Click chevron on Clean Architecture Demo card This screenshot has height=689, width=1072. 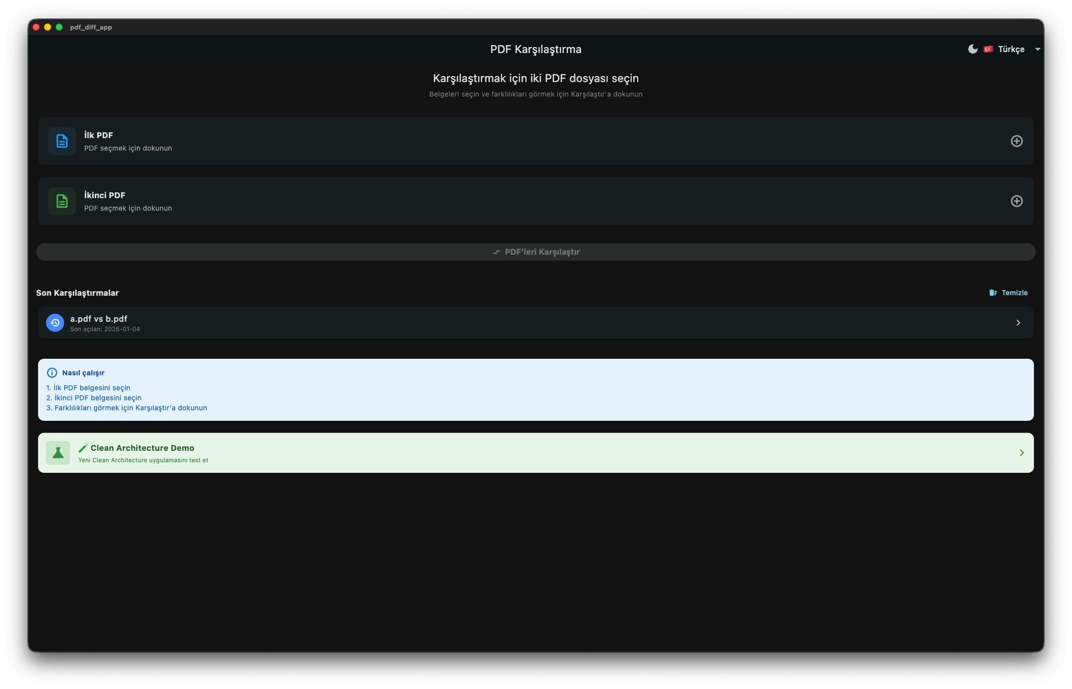point(1021,453)
